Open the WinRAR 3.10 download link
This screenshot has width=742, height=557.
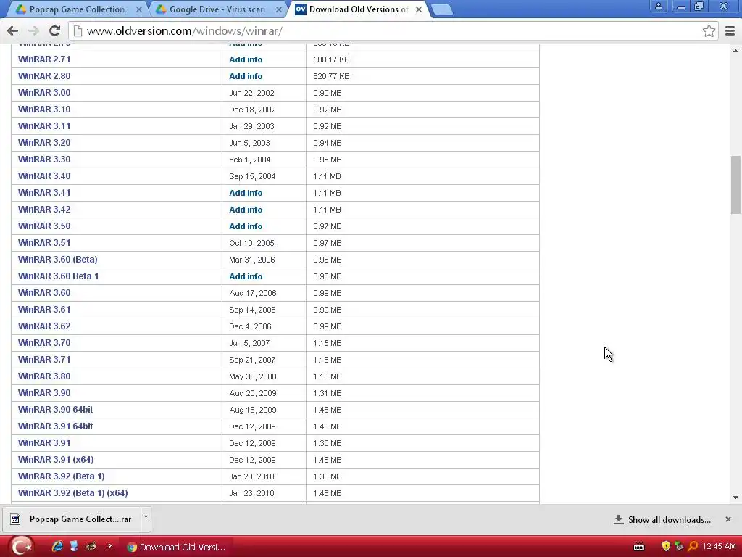coord(44,110)
